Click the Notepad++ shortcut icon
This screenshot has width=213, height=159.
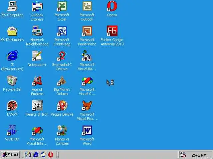coord(37,56)
